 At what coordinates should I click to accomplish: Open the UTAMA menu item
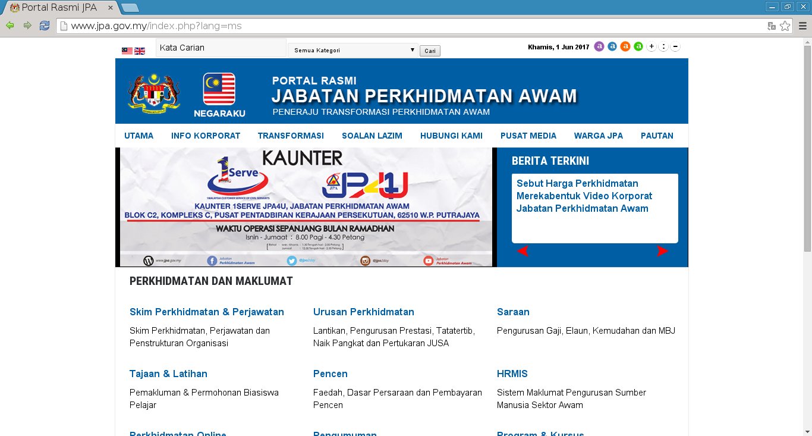(139, 136)
